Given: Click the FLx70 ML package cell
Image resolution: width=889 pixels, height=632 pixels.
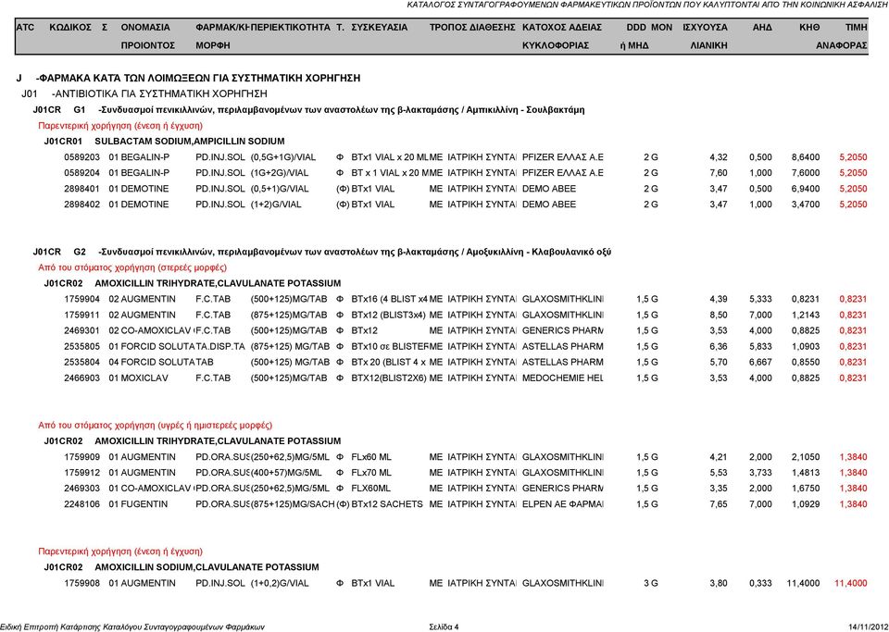Looking at the screenshot, I should pos(371,473).
